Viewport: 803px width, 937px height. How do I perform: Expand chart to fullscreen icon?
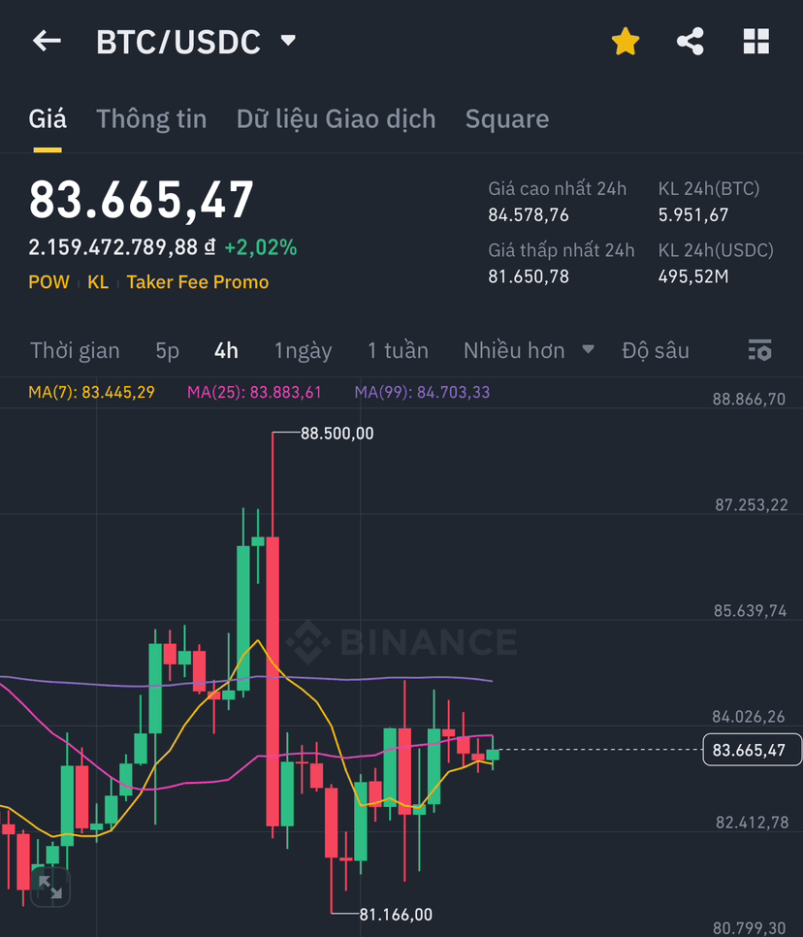50,887
